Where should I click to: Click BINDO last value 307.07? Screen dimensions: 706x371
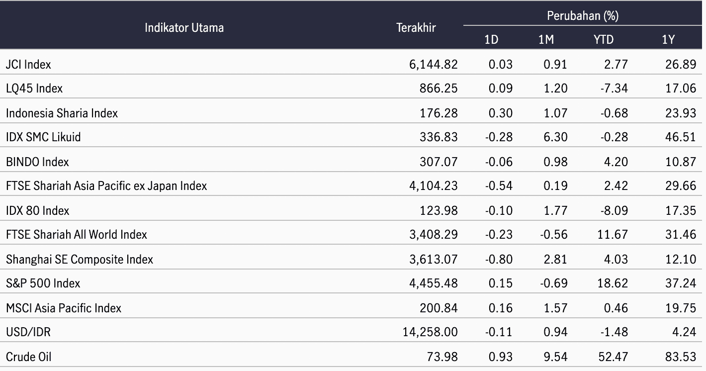(439, 162)
